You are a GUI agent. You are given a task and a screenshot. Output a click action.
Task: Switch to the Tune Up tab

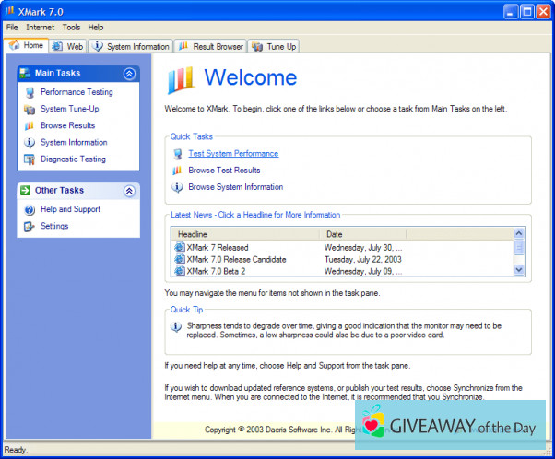tap(275, 46)
